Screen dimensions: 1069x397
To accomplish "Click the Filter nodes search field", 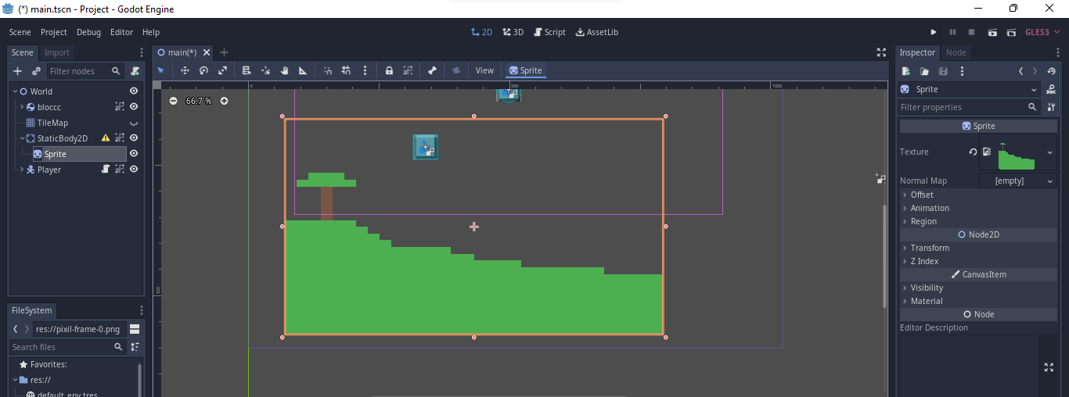I will (85, 71).
